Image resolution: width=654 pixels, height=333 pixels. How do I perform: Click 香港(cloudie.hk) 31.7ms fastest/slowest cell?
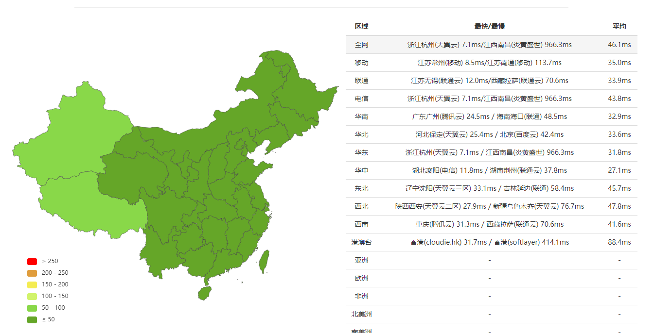490,242
